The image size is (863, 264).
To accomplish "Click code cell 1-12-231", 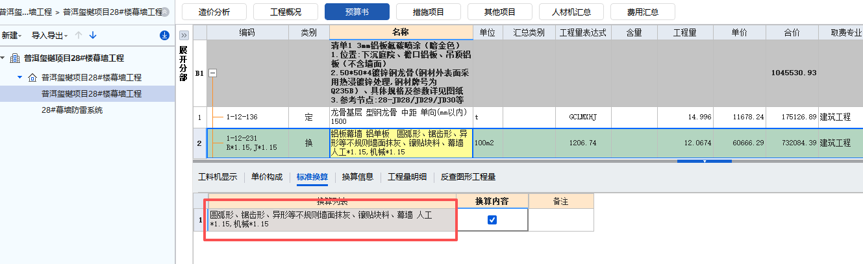I will [x=247, y=143].
